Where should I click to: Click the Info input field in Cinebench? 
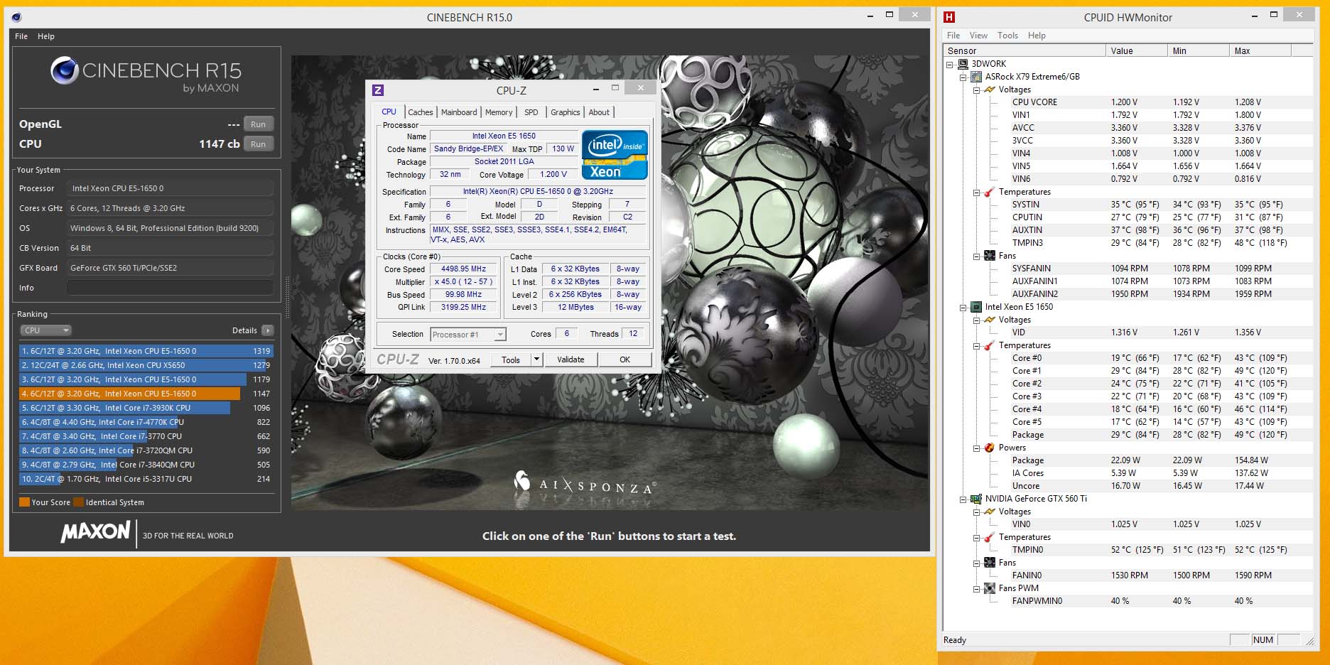click(170, 288)
